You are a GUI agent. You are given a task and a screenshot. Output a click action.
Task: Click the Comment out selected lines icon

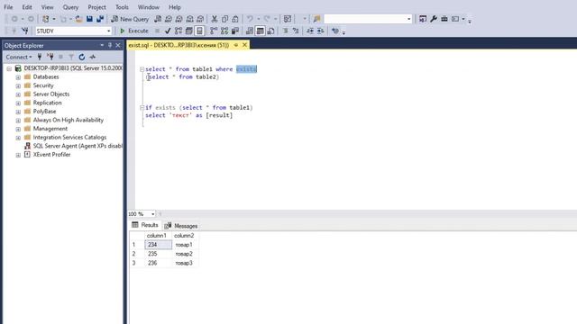[285, 31]
